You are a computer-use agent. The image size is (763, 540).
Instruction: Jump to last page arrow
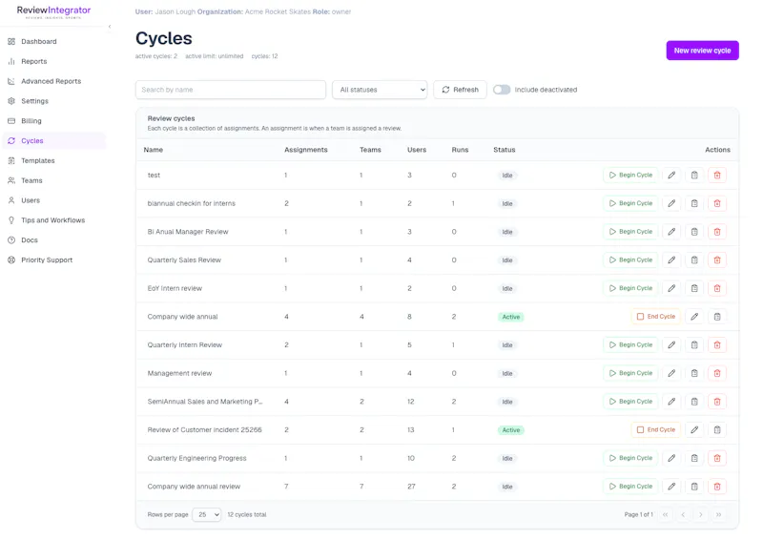(718, 514)
